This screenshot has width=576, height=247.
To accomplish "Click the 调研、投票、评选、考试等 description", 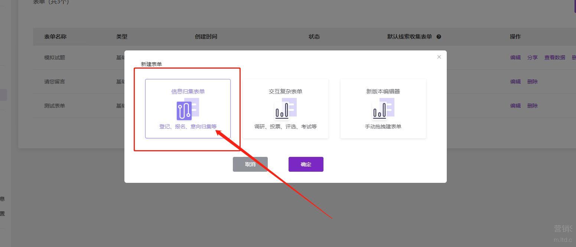I will (x=285, y=126).
